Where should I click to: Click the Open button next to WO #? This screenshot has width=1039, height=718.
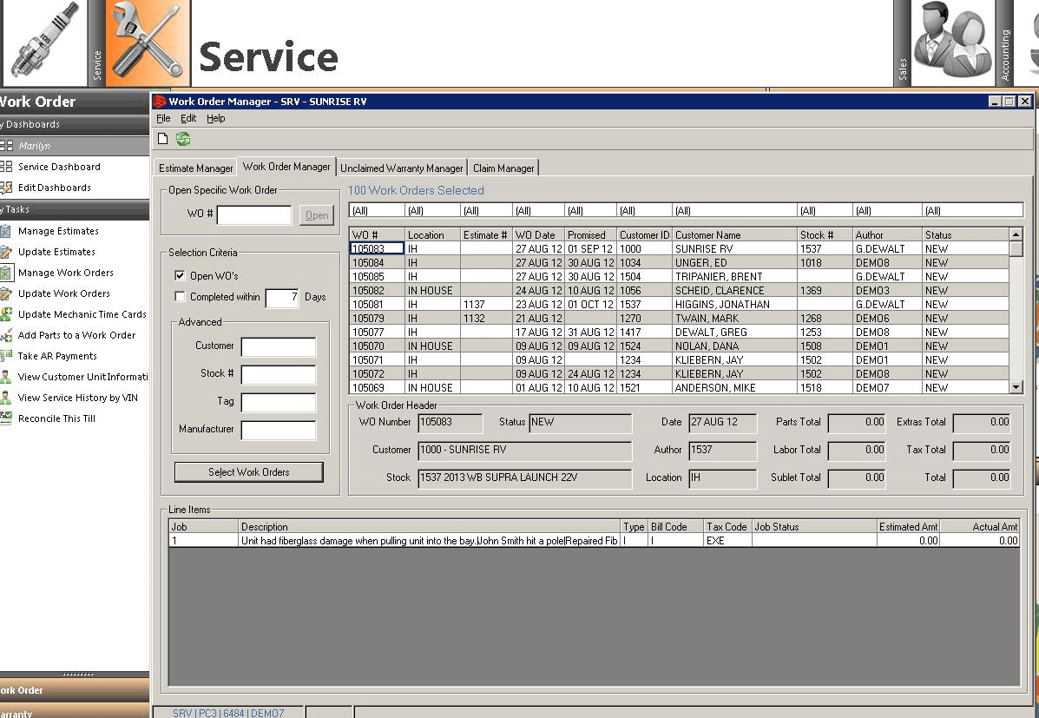click(x=316, y=214)
